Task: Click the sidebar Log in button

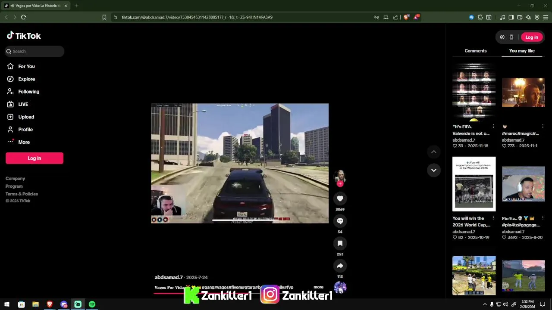Action: pos(34,158)
